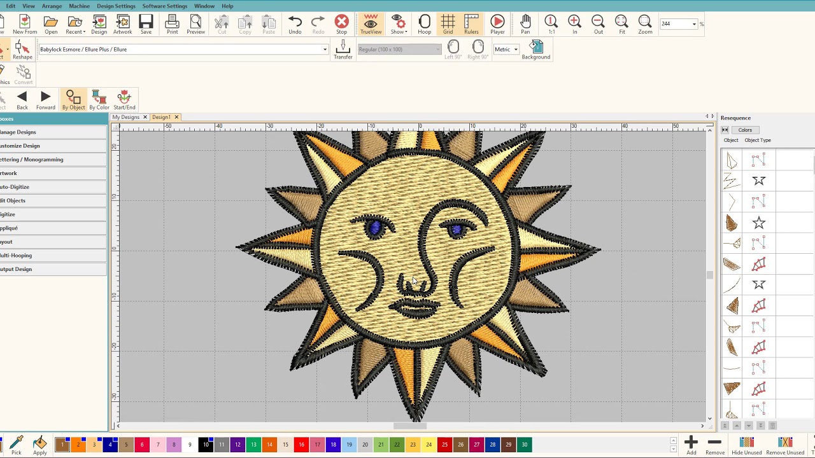Image resolution: width=815 pixels, height=458 pixels.
Task: Open the Background image tool
Action: 536,50
